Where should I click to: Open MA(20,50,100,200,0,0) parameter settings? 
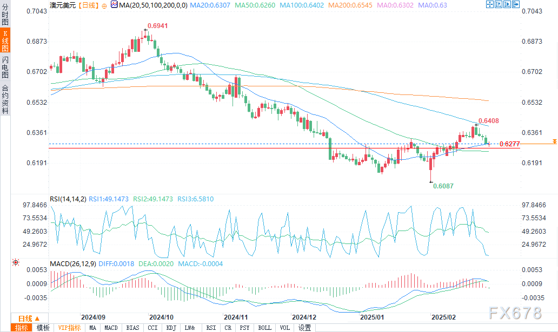(x=152, y=5)
